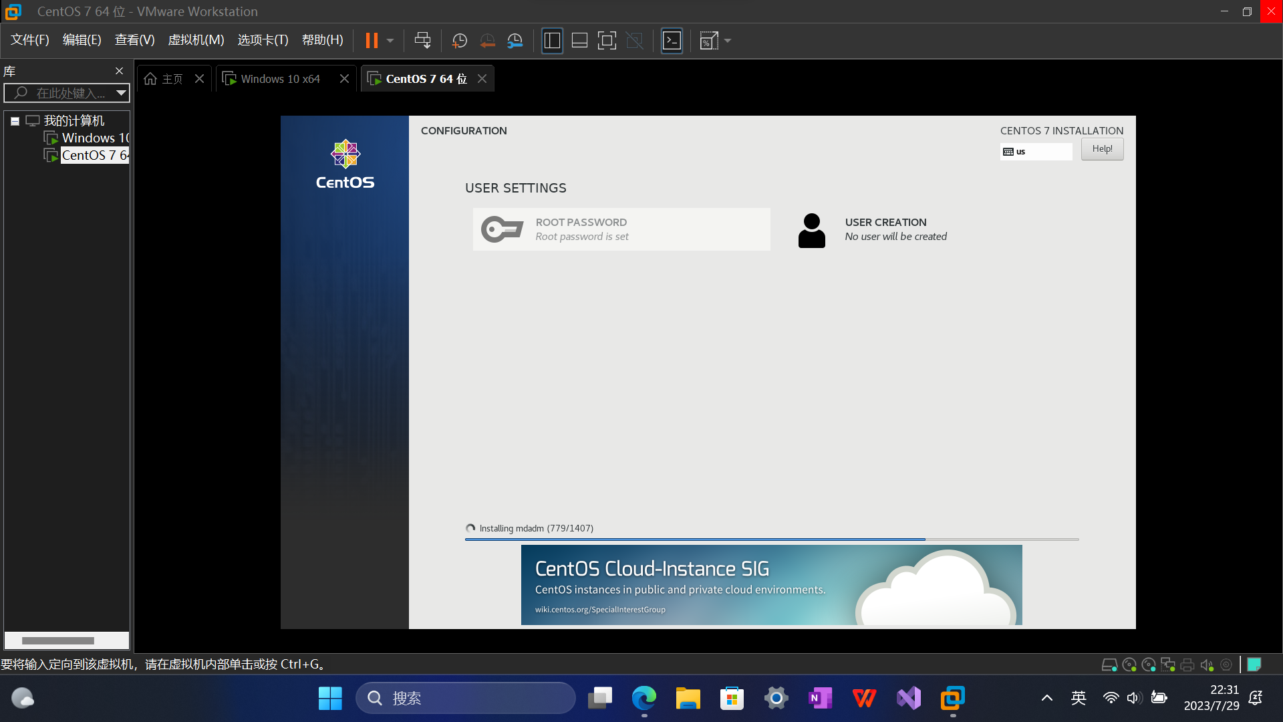1283x722 pixels.
Task: Click the Help! button in the installer
Action: tap(1102, 149)
